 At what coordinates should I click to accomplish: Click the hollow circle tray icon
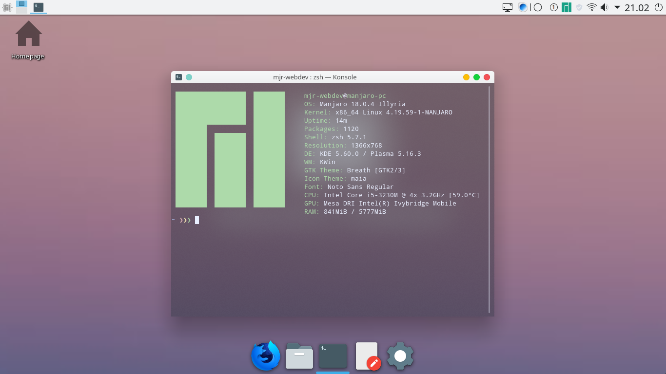(538, 7)
